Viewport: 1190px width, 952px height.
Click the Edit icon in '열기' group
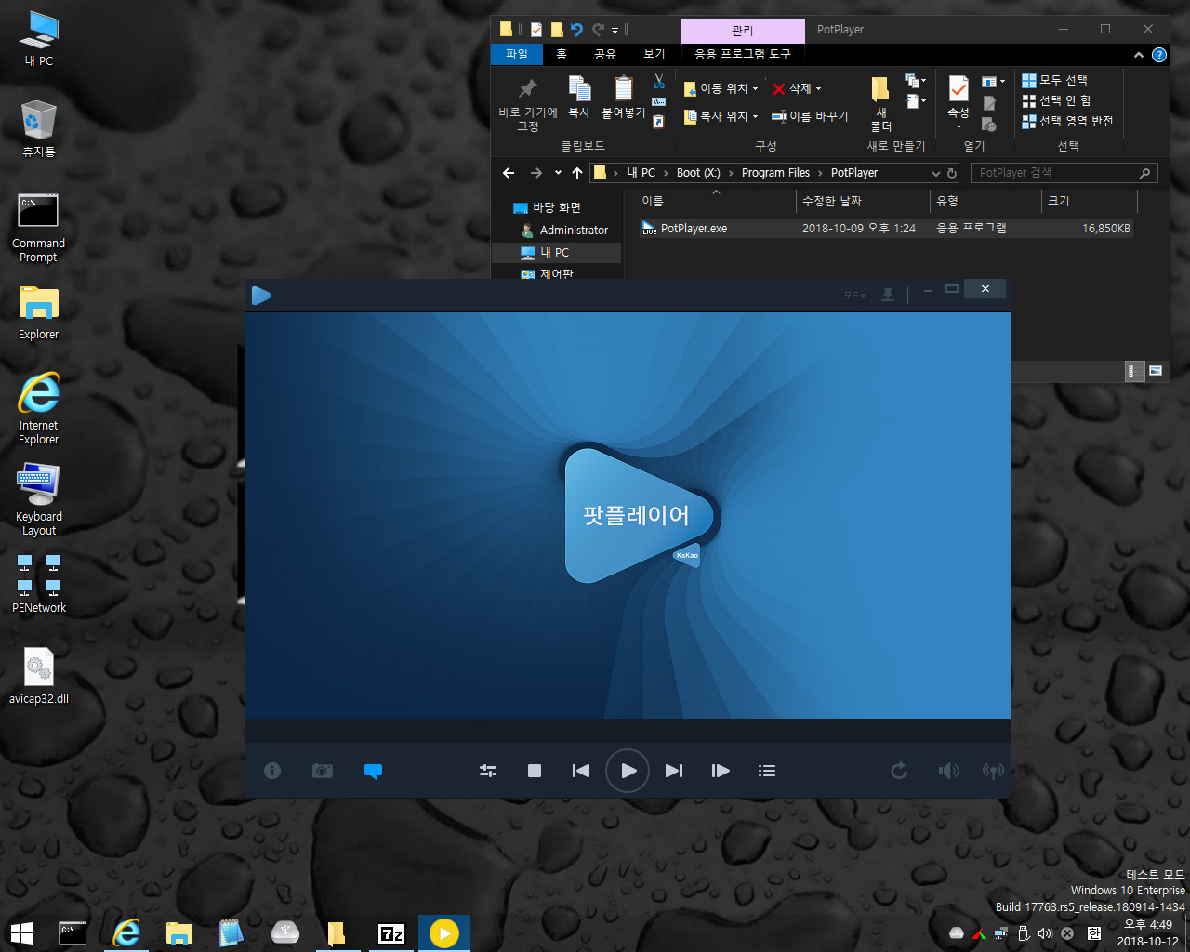pos(989,103)
